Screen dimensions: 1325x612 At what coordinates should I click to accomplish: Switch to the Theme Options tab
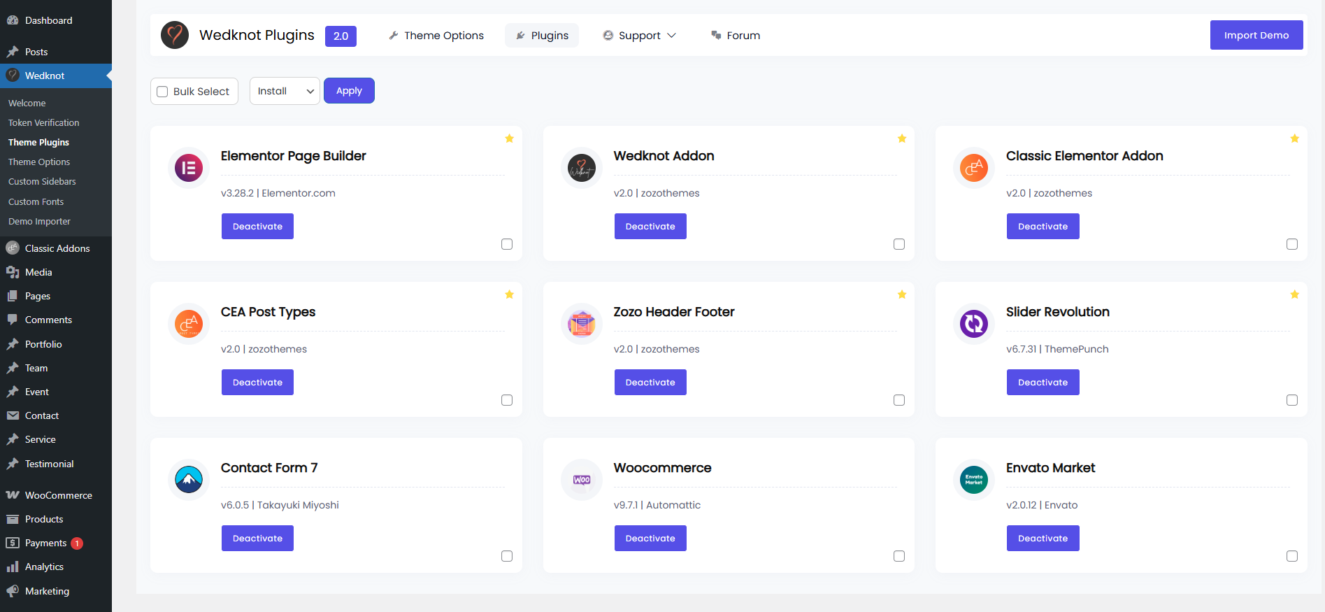point(436,36)
